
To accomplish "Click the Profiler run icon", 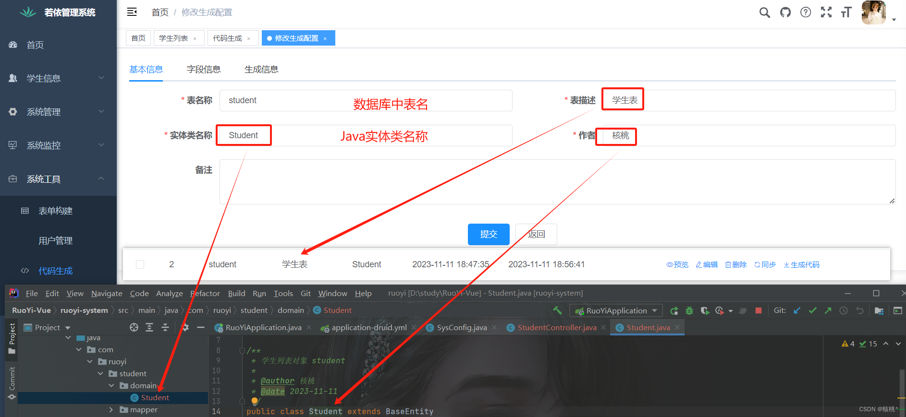I will (x=720, y=310).
